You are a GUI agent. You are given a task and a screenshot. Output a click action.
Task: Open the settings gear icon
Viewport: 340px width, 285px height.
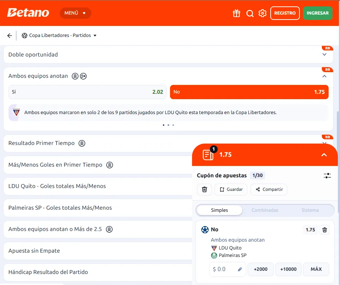(x=262, y=13)
